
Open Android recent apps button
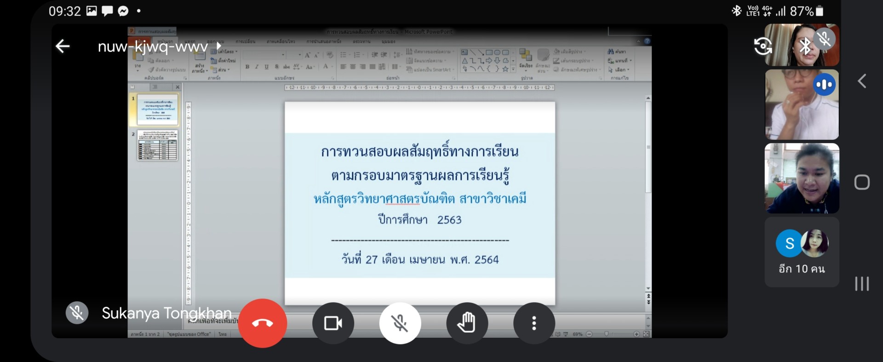[862, 284]
